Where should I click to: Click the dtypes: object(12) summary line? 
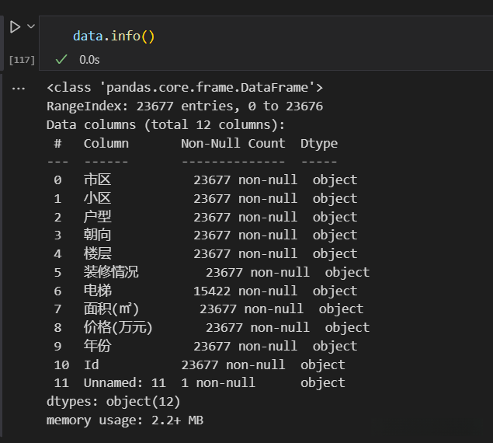(113, 401)
